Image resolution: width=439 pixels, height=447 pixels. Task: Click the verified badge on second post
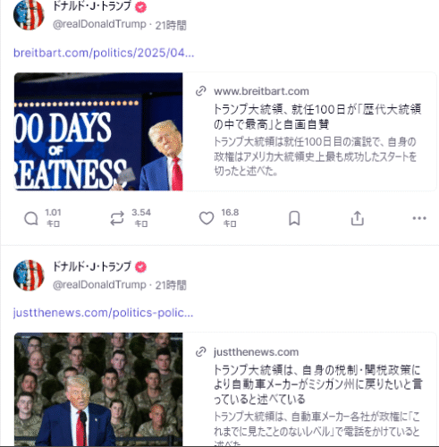coord(140,267)
